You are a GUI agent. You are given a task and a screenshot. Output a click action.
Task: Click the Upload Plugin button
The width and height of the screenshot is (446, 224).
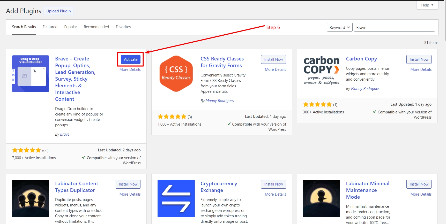(x=58, y=11)
